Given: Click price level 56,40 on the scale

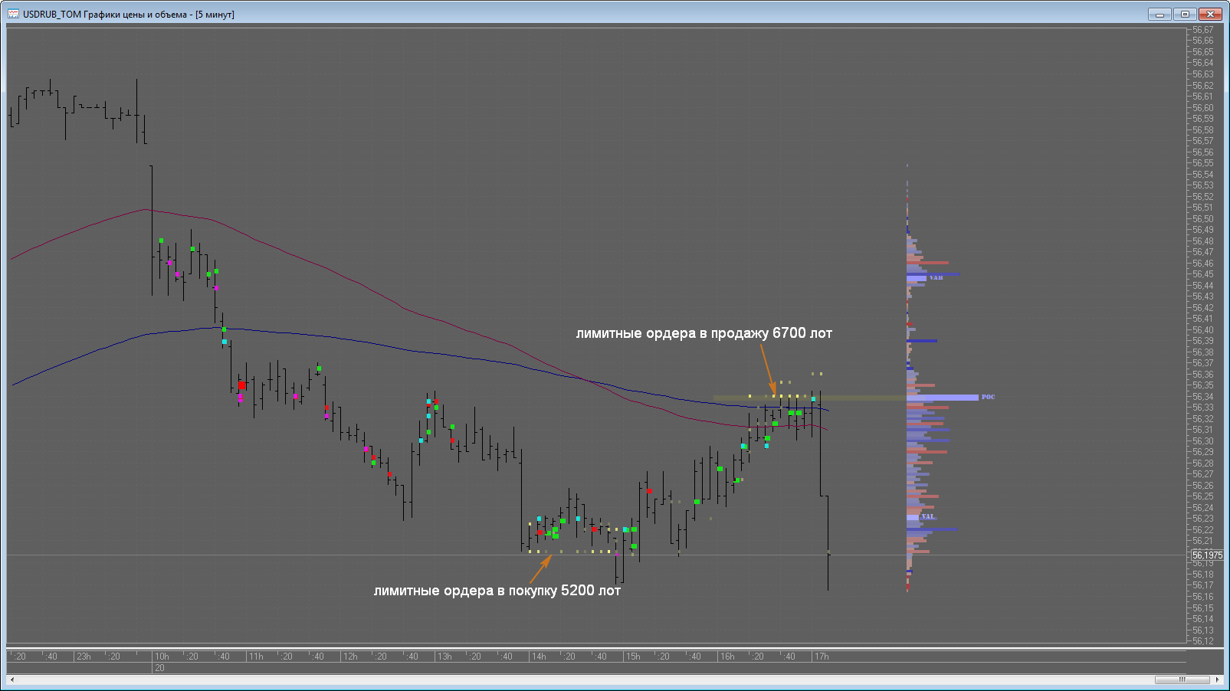Looking at the screenshot, I should [x=1202, y=330].
